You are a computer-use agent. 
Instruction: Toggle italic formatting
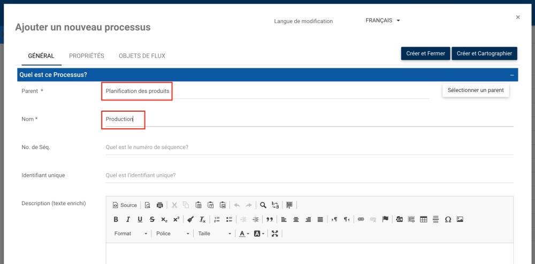(128, 219)
